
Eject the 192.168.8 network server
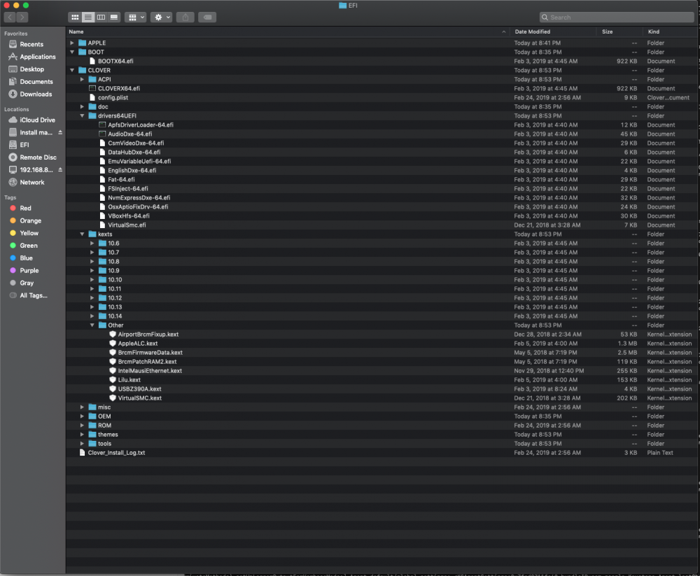[x=59, y=170]
